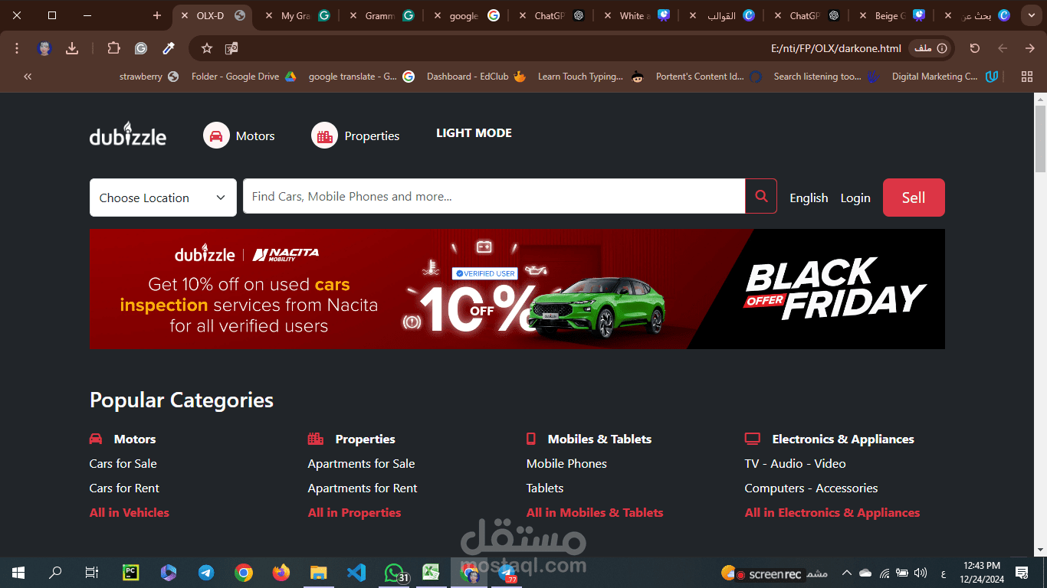Click the Black Friday banner

(517, 289)
